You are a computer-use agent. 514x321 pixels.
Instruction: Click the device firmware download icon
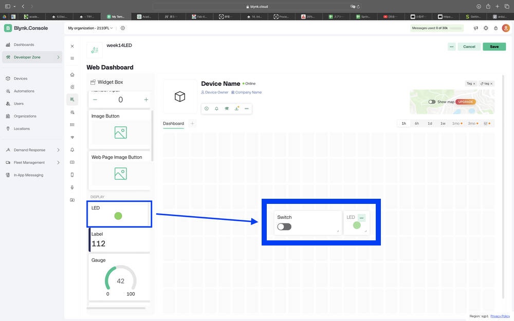coord(236,108)
